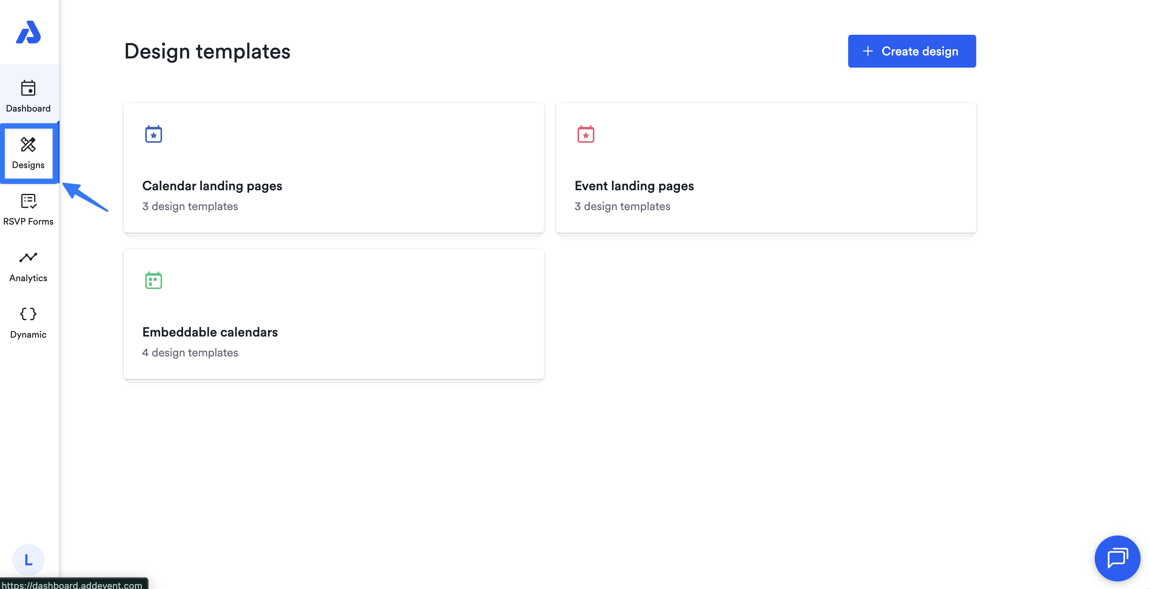This screenshot has width=1149, height=589.
Task: Open user profile avatar L
Action: pyautogui.click(x=28, y=560)
